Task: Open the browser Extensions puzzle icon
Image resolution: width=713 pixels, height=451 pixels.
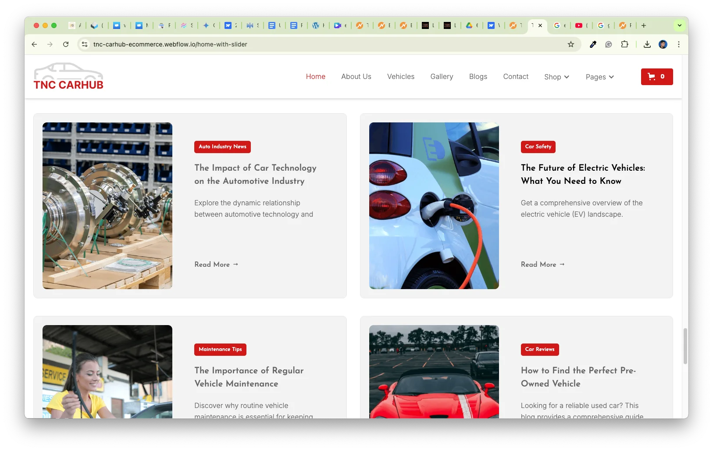Action: pos(624,44)
